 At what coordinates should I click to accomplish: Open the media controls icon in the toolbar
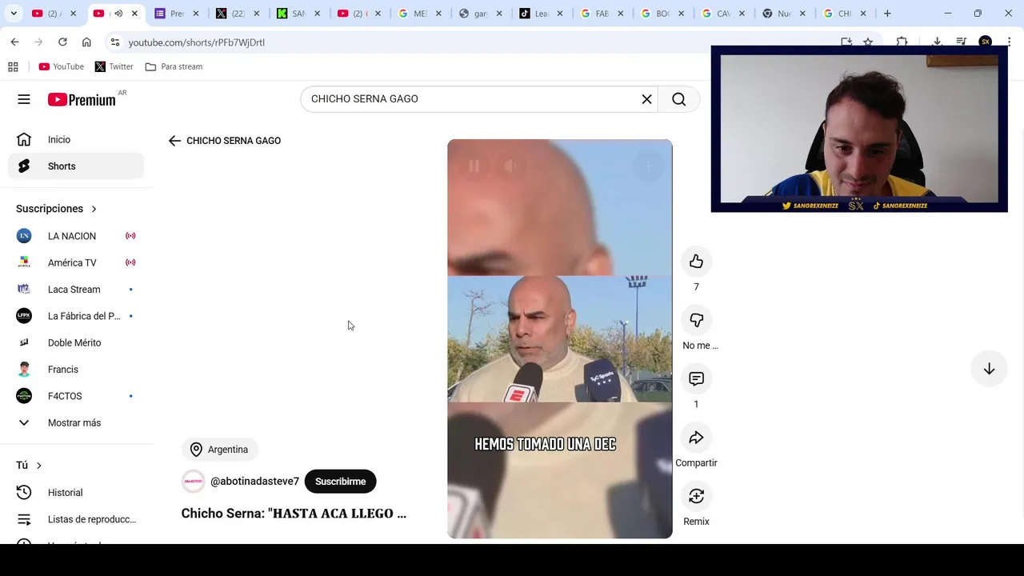pyautogui.click(x=962, y=42)
